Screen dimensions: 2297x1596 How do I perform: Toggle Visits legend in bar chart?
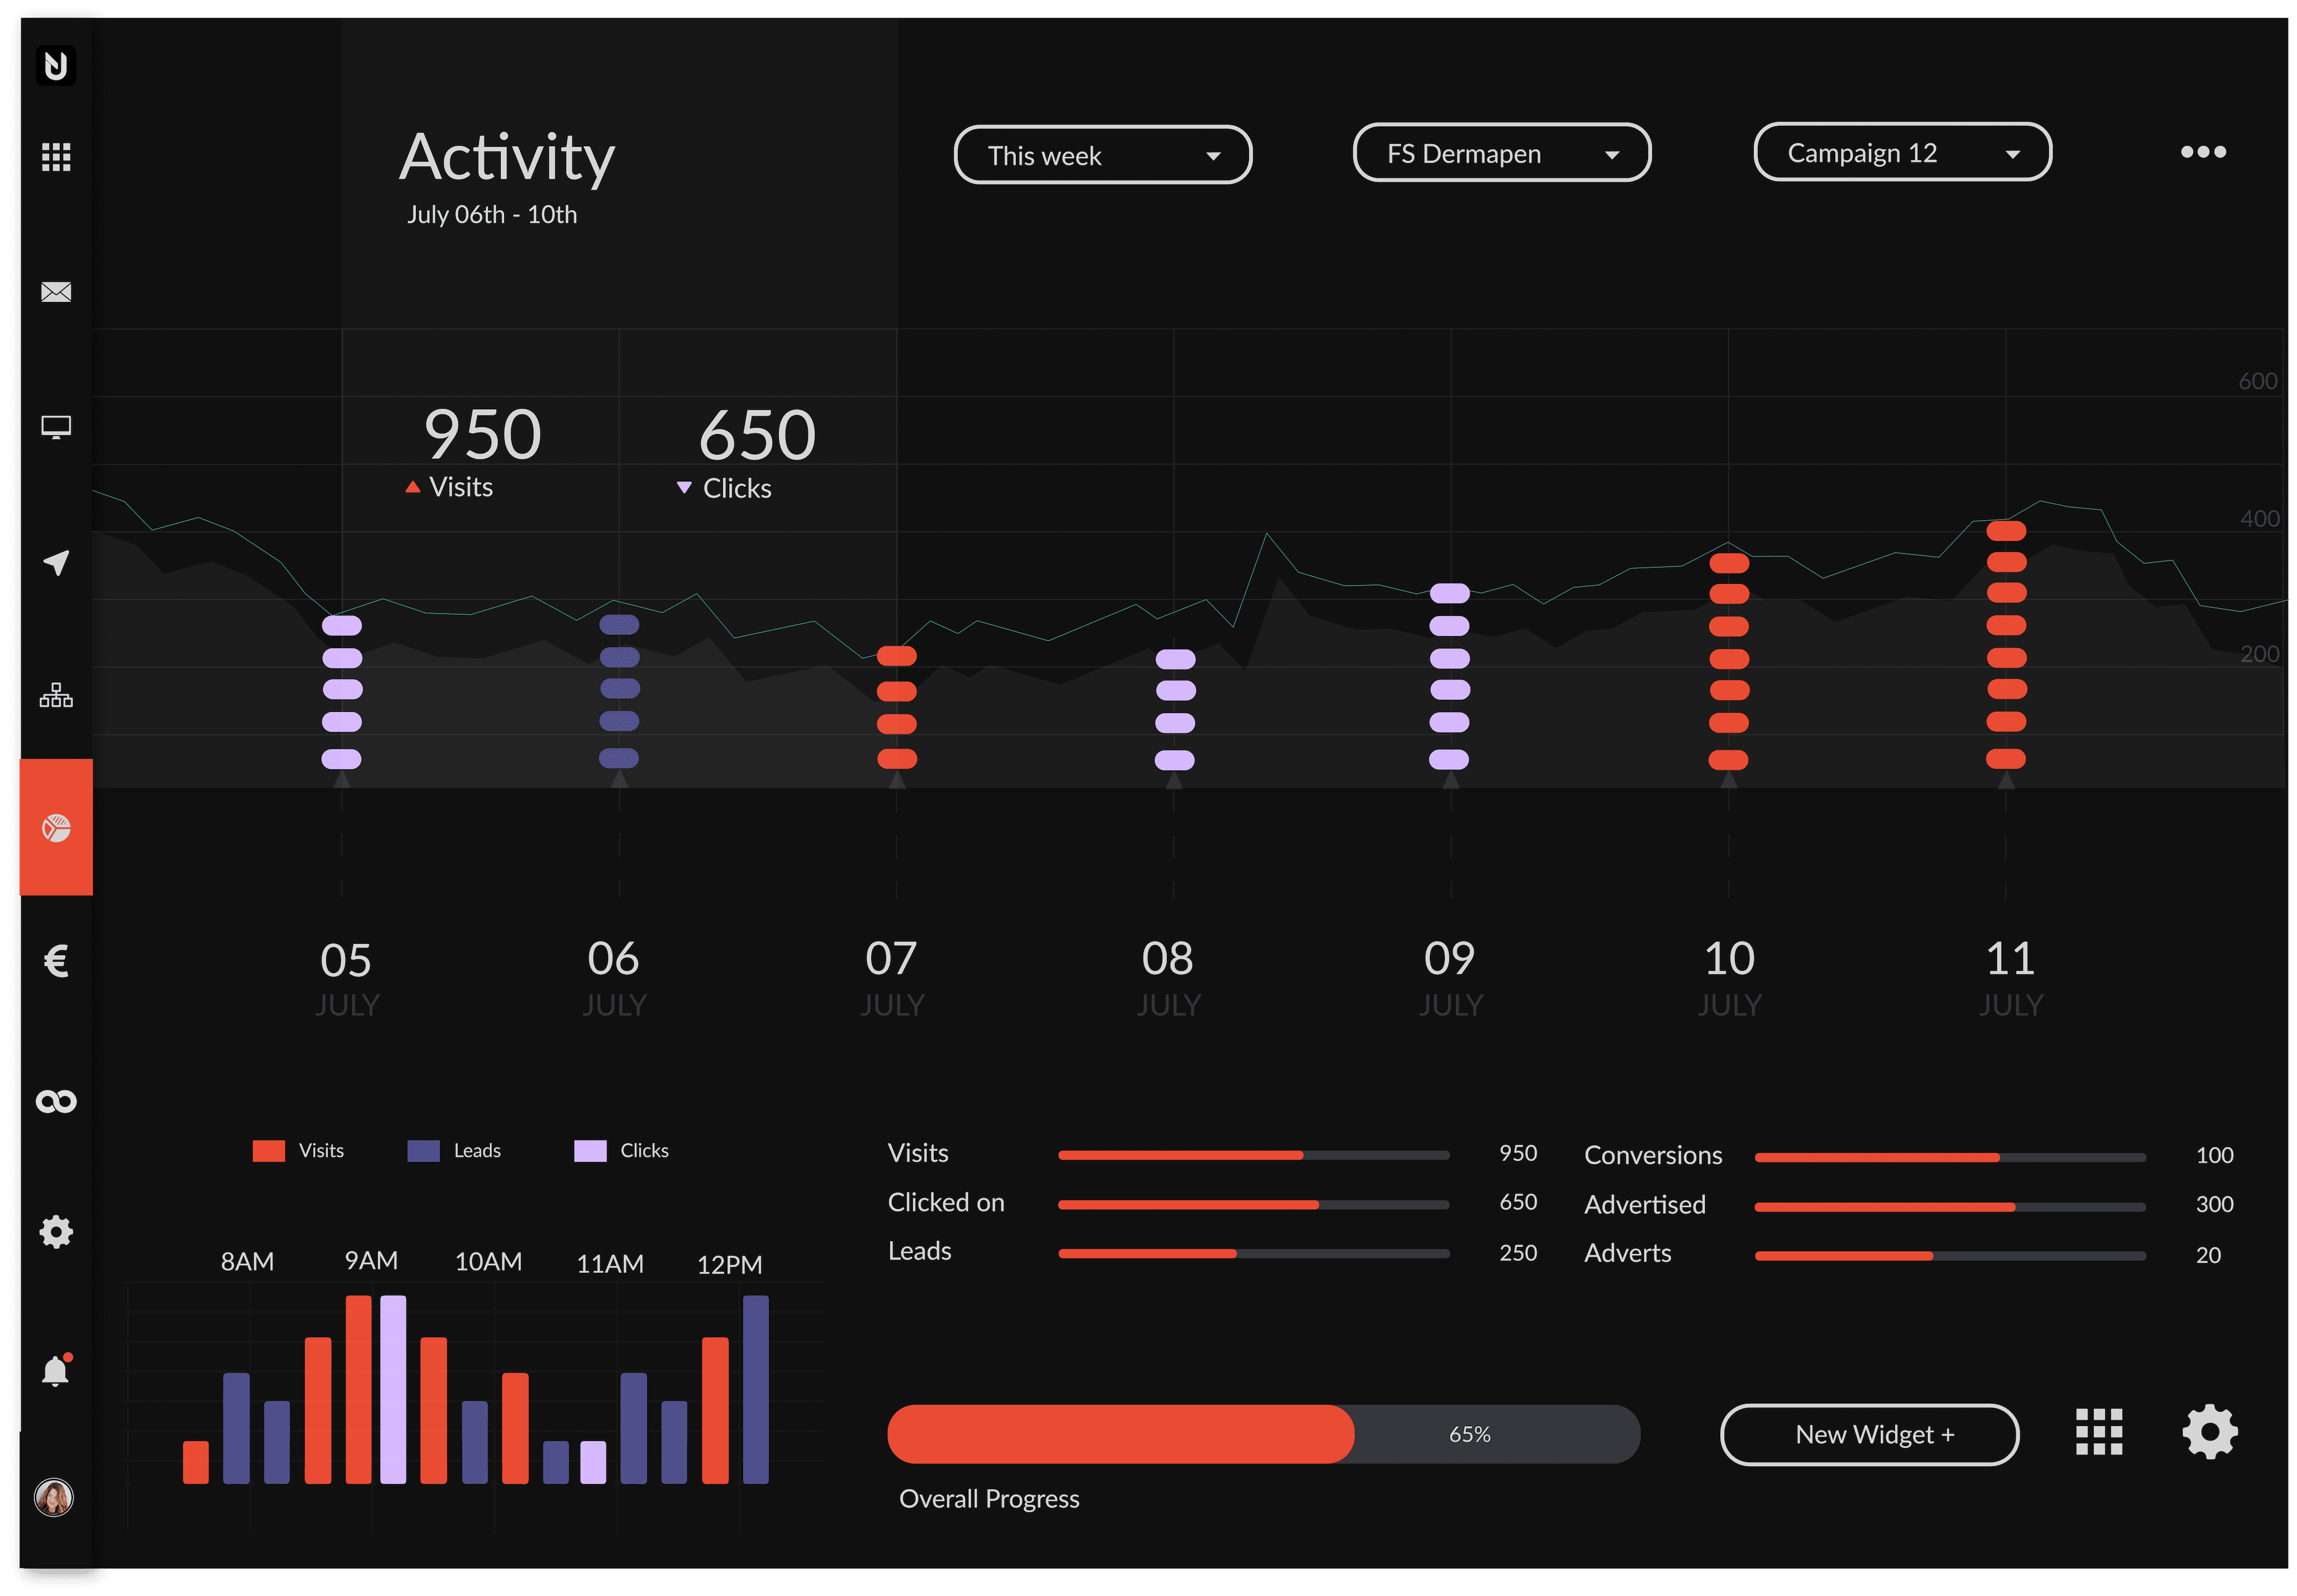click(298, 1151)
